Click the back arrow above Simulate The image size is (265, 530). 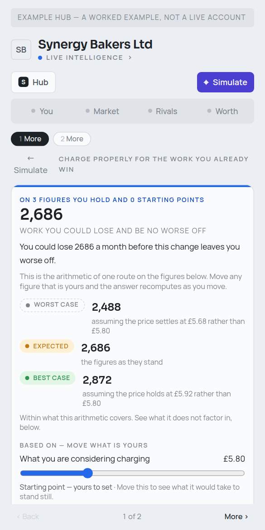[31, 158]
